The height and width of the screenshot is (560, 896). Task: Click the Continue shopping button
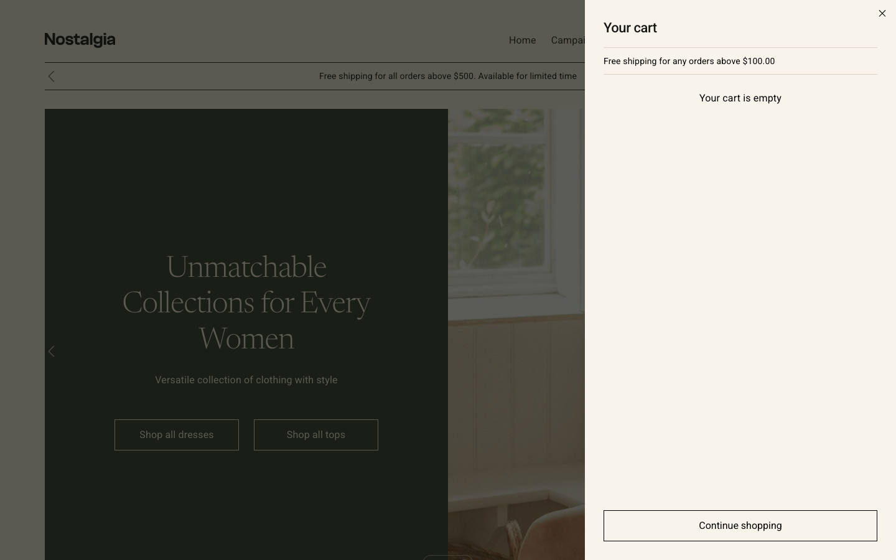(740, 526)
